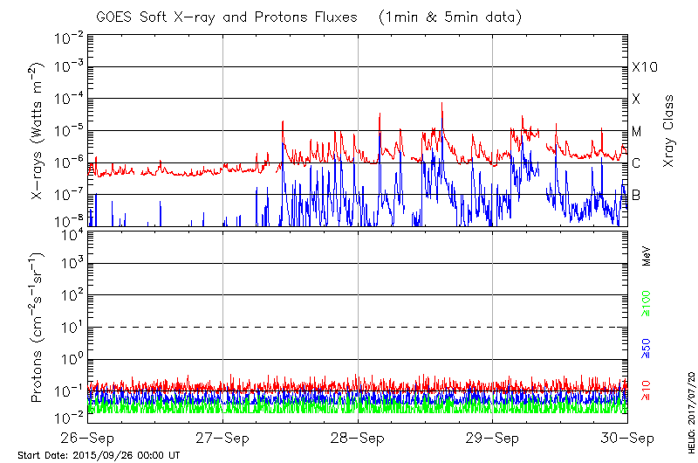Select the 27-Sep tick label
Viewport: 698px width, 463px height.
223,437
